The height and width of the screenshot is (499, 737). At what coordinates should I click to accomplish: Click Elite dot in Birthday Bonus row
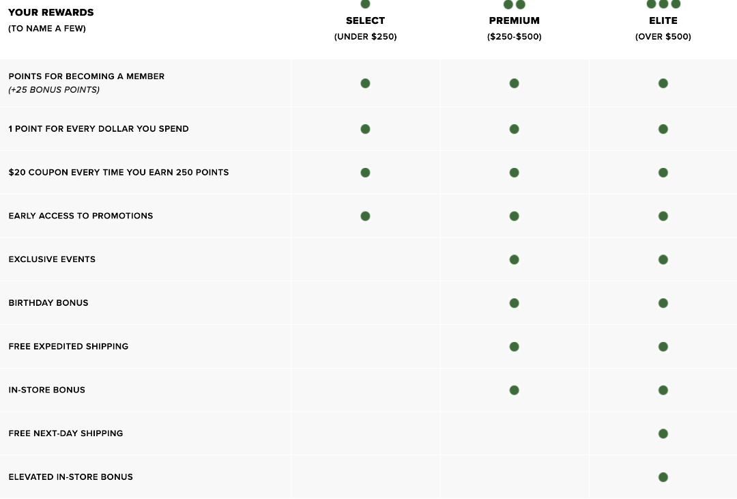click(x=663, y=303)
